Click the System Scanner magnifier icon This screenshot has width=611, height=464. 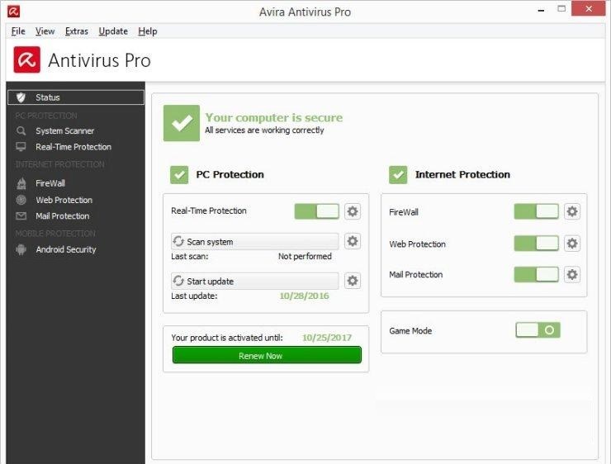pyautogui.click(x=21, y=131)
